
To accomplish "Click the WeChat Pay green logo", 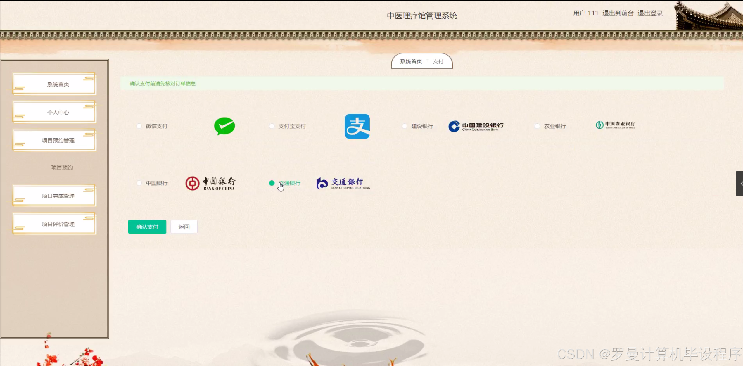I will click(x=224, y=126).
